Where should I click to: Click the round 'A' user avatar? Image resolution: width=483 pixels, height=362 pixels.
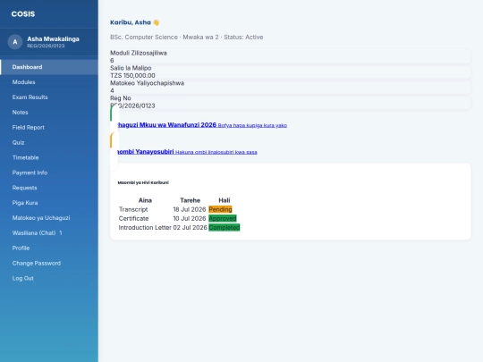[15, 42]
